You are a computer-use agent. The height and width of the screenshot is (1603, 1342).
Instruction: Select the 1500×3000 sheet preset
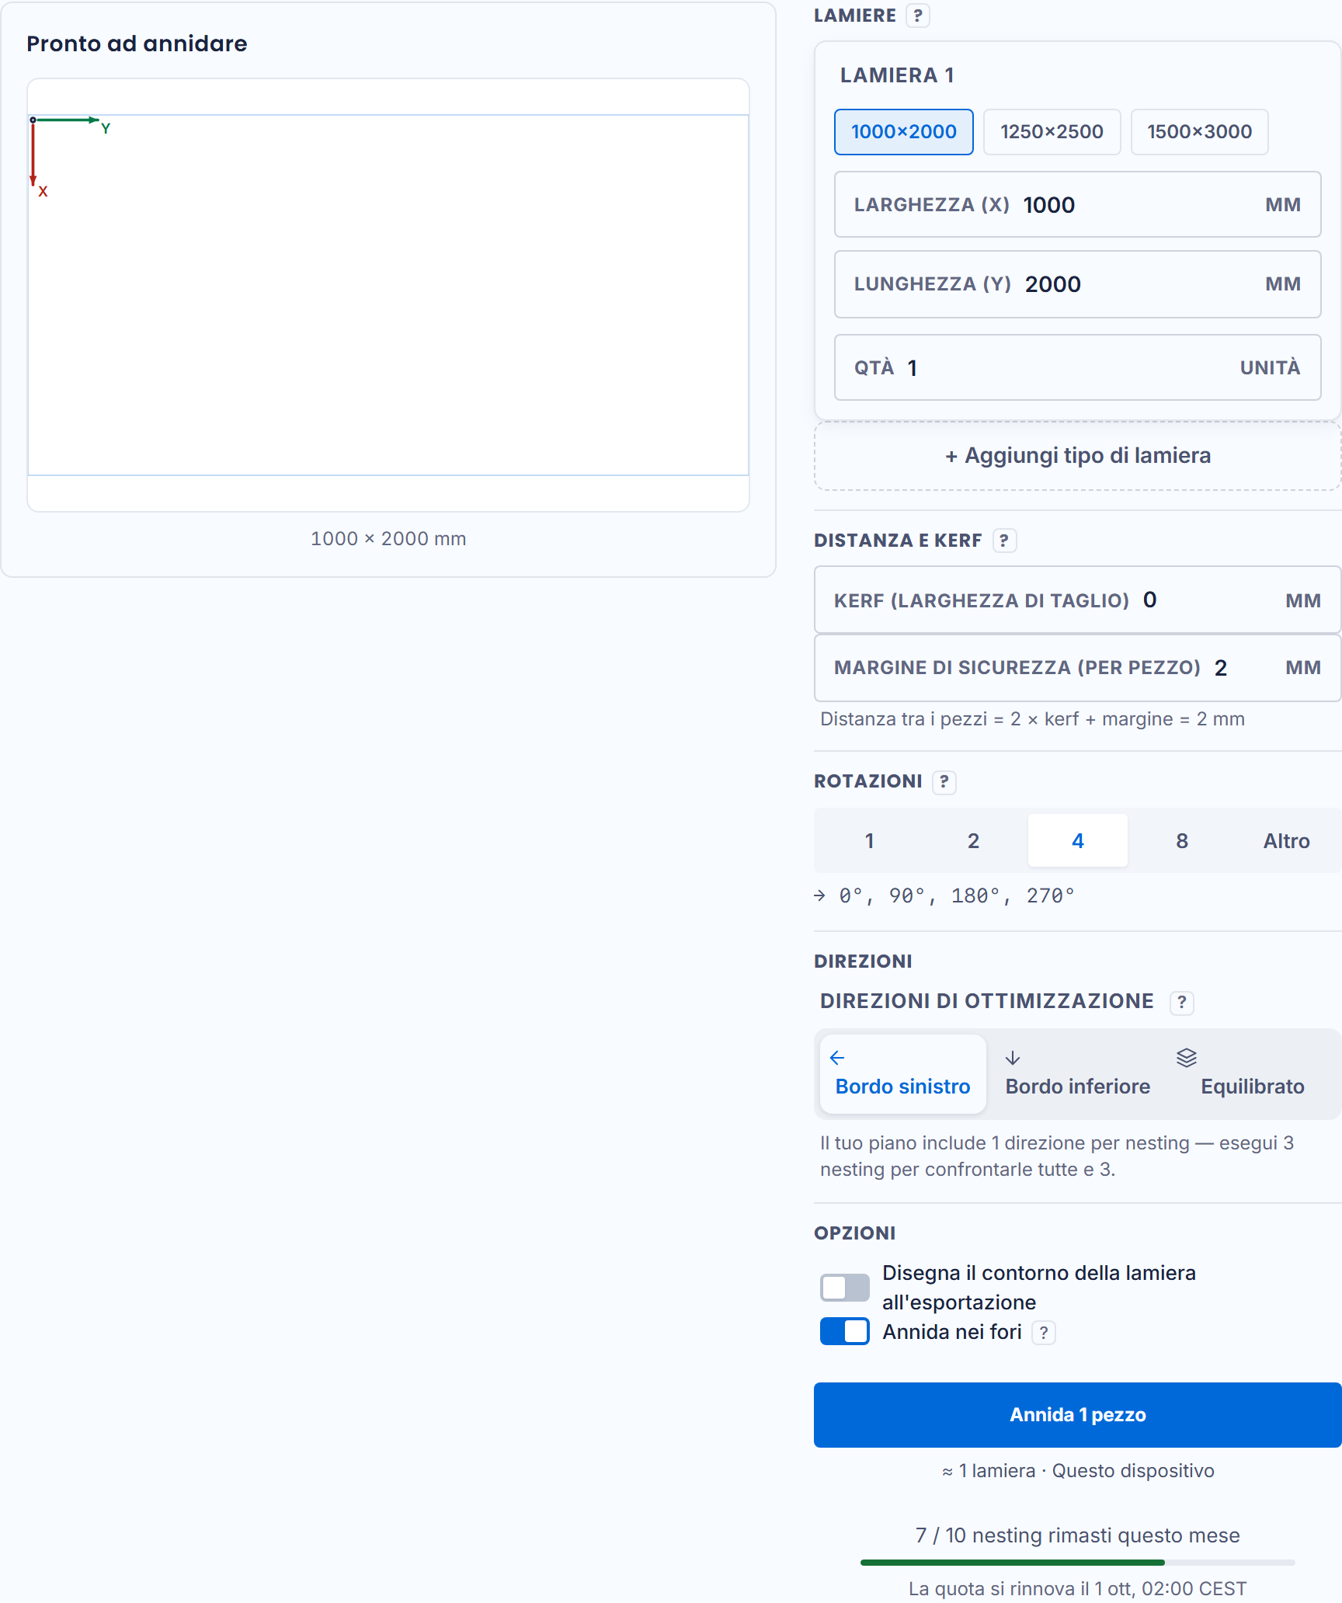1199,132
